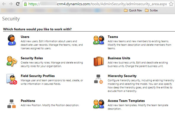Viewport: 175px width, 113px height.
Task: Open the Security Roles key icon
Action: (x=12, y=61)
